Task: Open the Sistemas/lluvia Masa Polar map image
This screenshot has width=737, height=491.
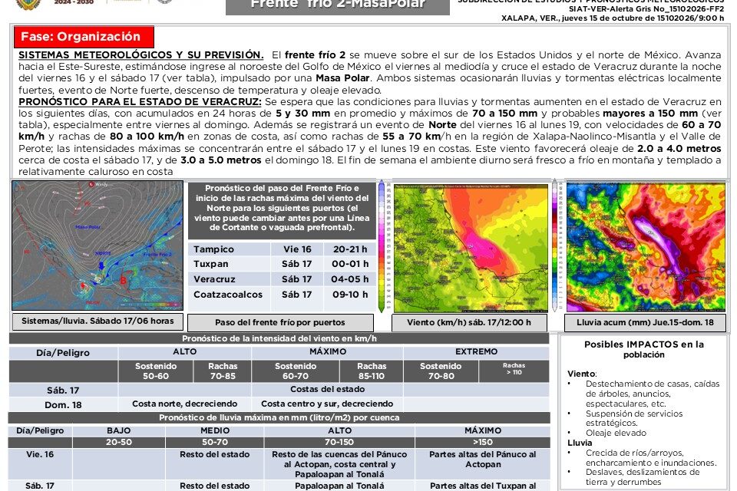Action: [x=97, y=245]
